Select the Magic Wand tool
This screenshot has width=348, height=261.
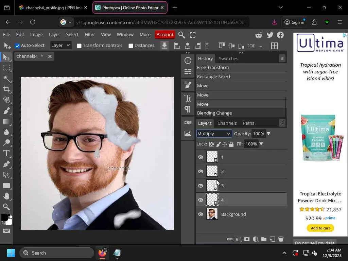(x=6, y=79)
